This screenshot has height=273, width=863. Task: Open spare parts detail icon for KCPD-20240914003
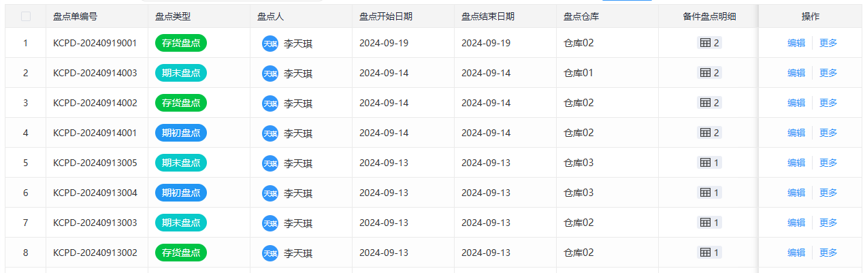[x=705, y=73]
